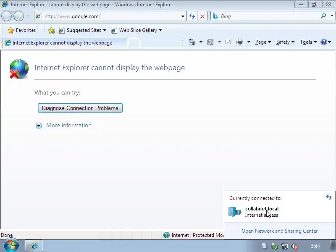This screenshot has height=252, width=336.
Task: Click the Help question mark icon
Action: click(x=324, y=42)
